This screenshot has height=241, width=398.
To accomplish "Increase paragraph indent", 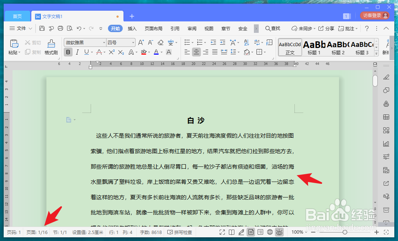I will pyautogui.click(x=223, y=42).
